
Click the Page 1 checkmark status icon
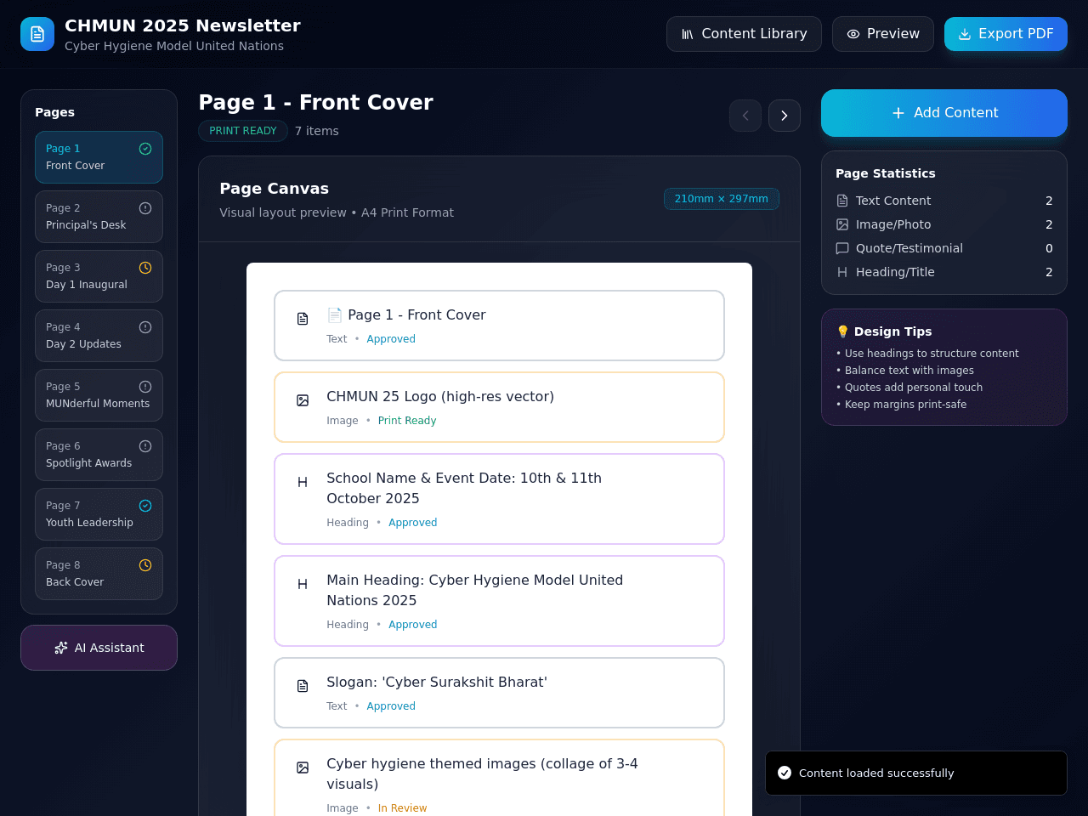[x=145, y=149]
